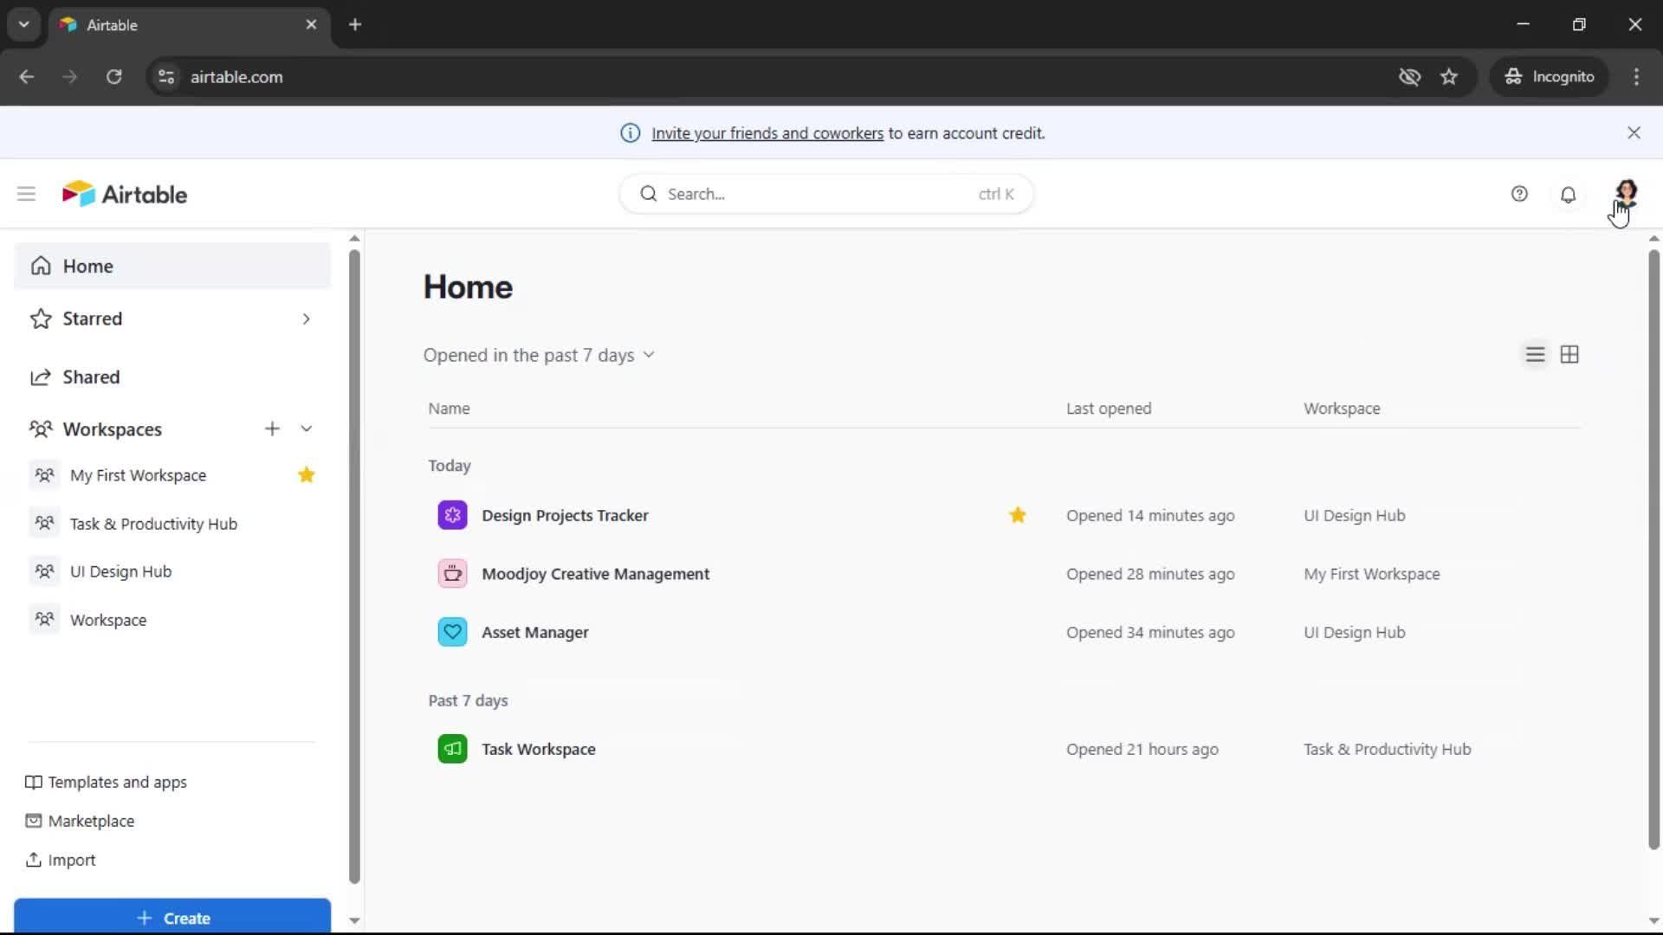
Task: Switch to grid view layout
Action: click(1569, 355)
